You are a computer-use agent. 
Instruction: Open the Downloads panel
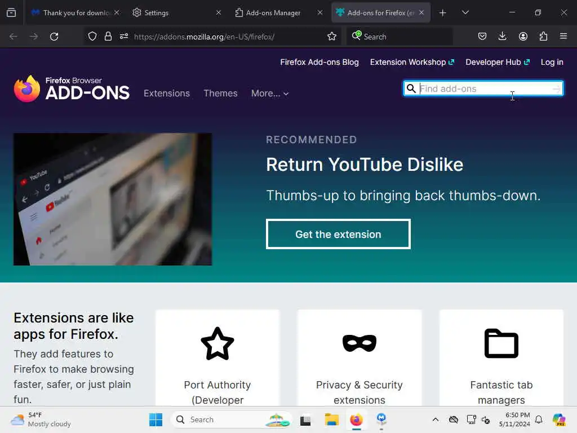(x=502, y=36)
